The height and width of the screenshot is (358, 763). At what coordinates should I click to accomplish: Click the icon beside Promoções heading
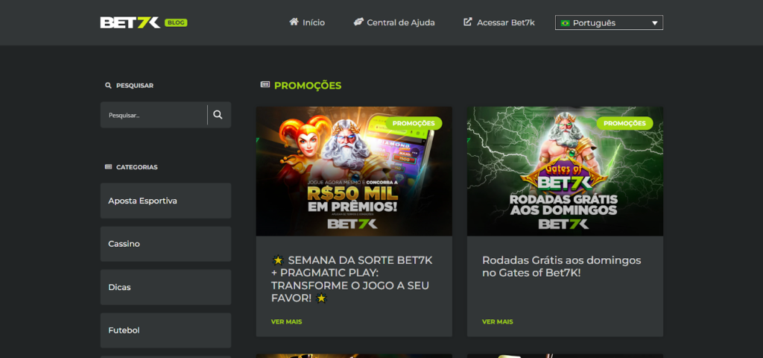point(265,85)
